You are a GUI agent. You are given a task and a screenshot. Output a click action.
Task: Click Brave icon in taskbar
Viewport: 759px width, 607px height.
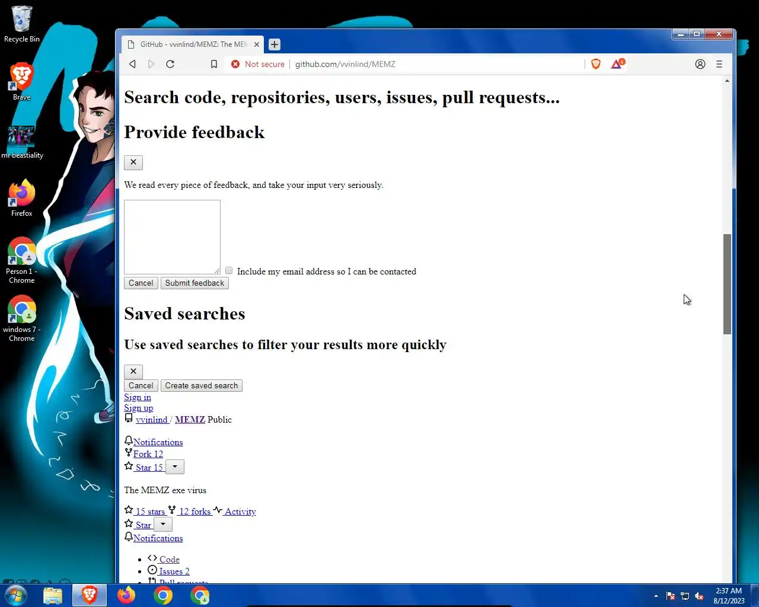click(x=90, y=595)
